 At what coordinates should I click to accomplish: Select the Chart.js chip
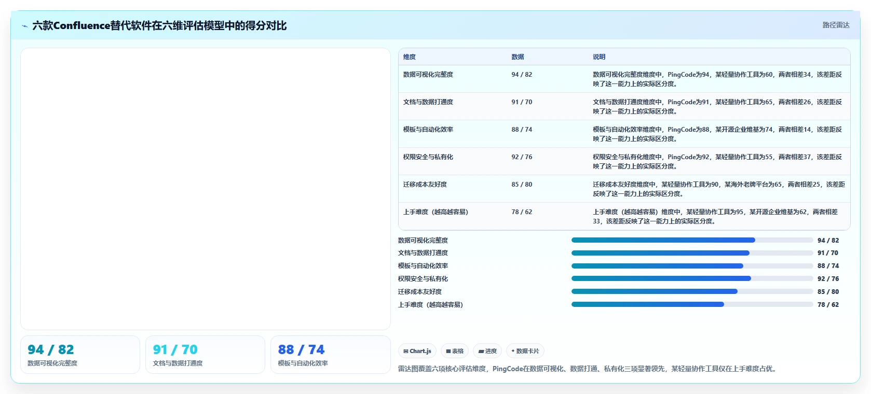[x=417, y=351]
